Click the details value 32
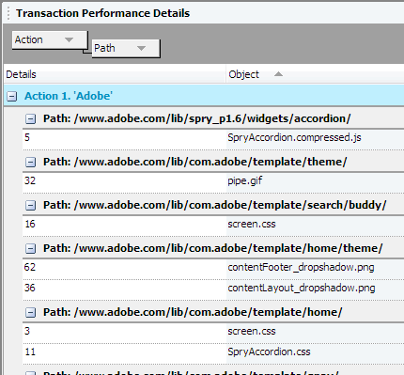Screen dimensions: 404x375 tap(30, 180)
